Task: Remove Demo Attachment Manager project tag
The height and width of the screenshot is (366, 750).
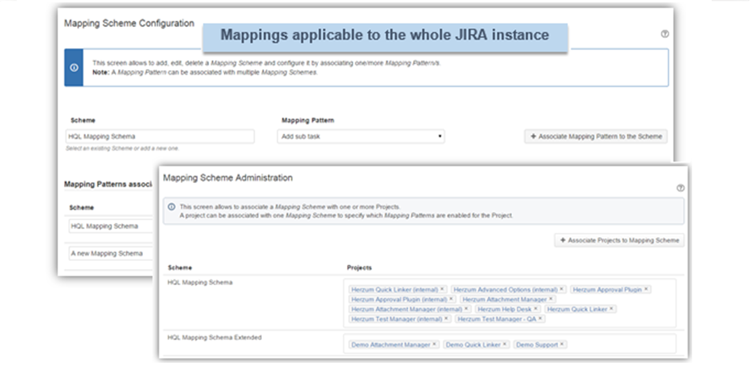Action: [434, 344]
